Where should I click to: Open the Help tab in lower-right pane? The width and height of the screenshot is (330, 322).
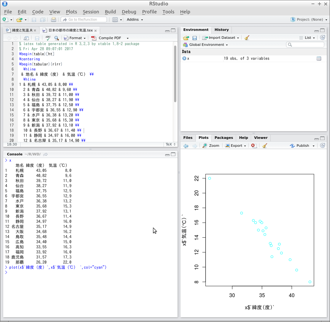point(244,138)
